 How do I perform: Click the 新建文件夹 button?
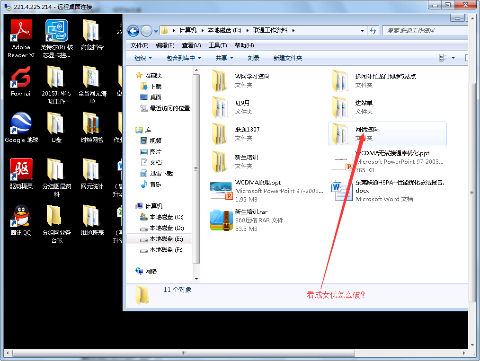coord(287,58)
